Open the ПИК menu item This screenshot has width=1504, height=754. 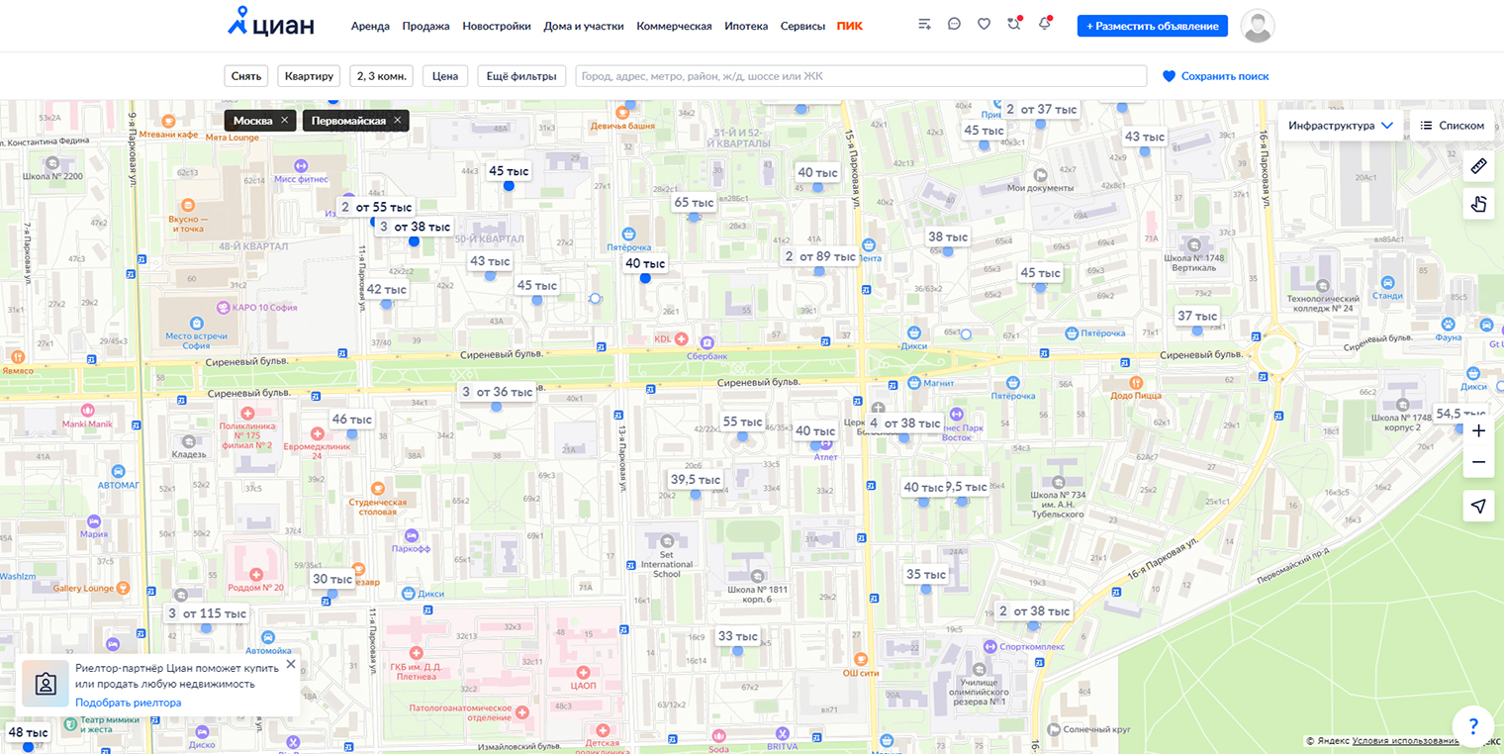tap(849, 26)
